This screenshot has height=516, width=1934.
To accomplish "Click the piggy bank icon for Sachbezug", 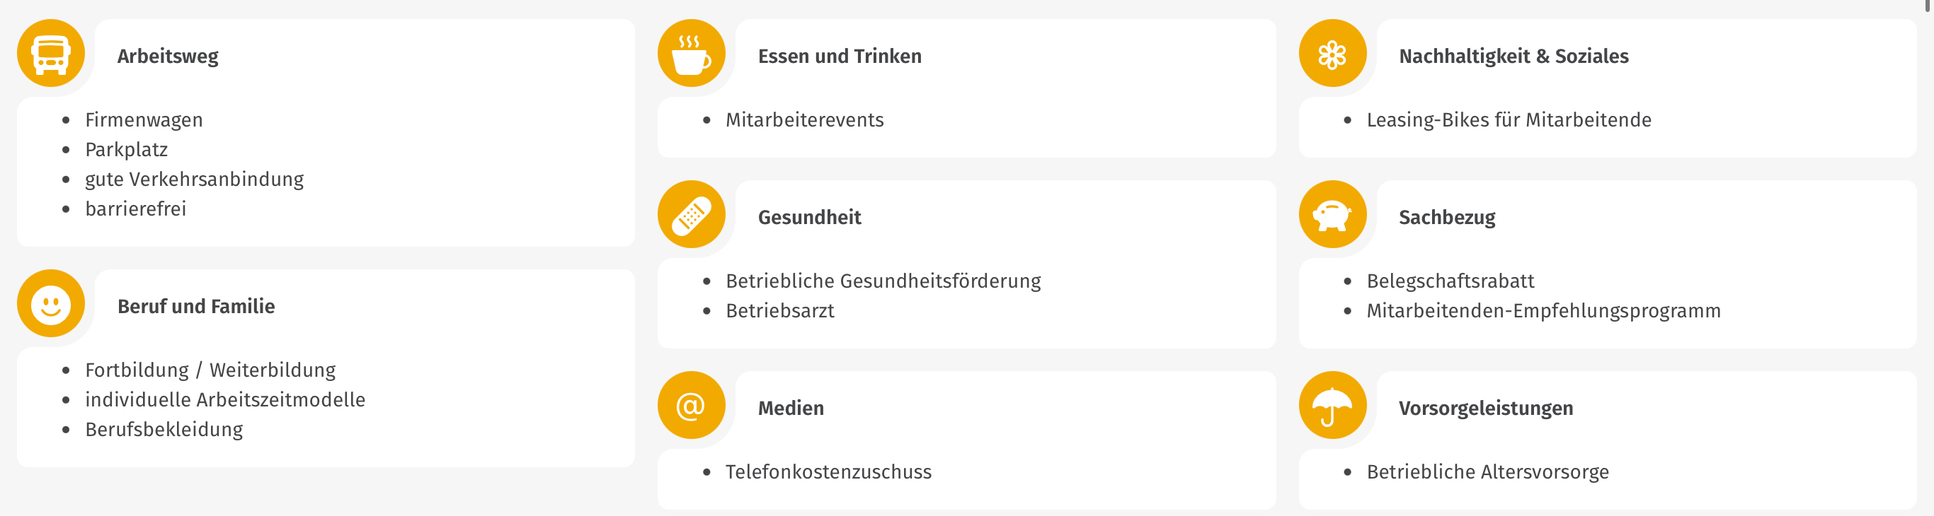I will [x=1332, y=214].
